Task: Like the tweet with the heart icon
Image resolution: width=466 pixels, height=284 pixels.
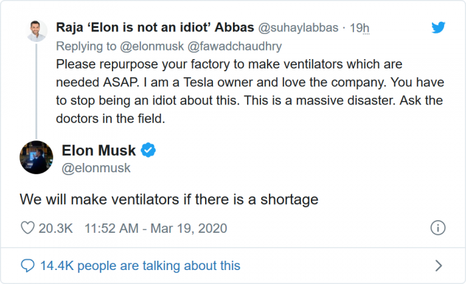Action: tap(28, 228)
